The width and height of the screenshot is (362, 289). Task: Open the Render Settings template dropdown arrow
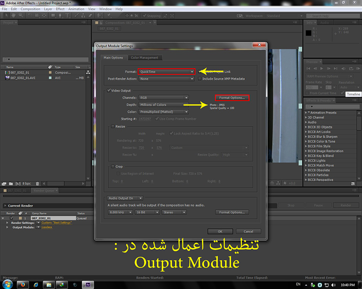tap(38, 223)
